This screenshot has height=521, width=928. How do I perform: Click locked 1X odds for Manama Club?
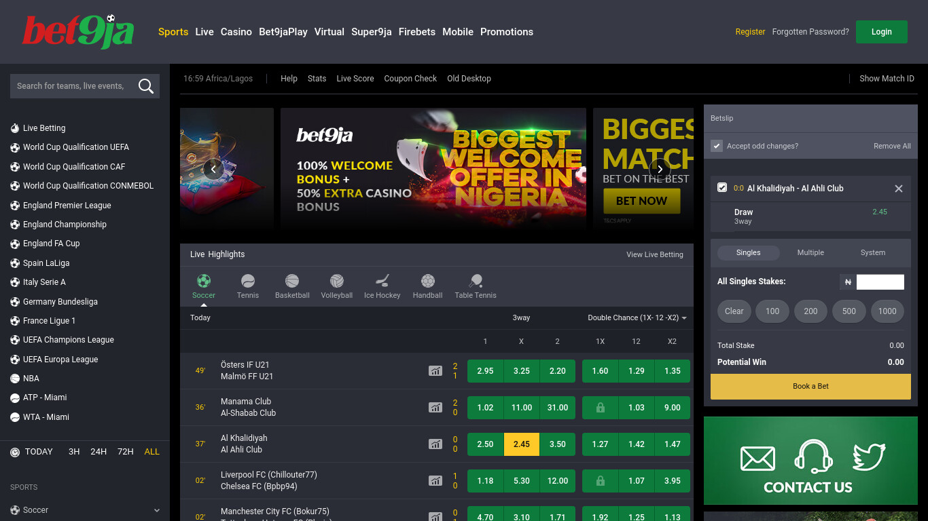(x=600, y=408)
